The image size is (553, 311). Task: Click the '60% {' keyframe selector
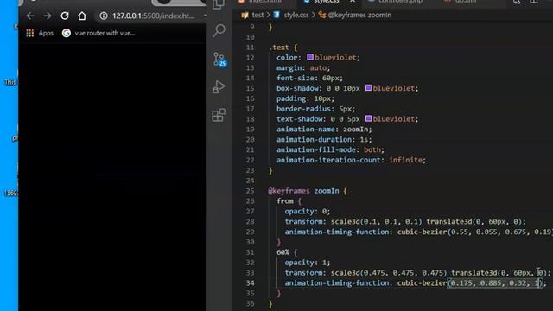(287, 252)
